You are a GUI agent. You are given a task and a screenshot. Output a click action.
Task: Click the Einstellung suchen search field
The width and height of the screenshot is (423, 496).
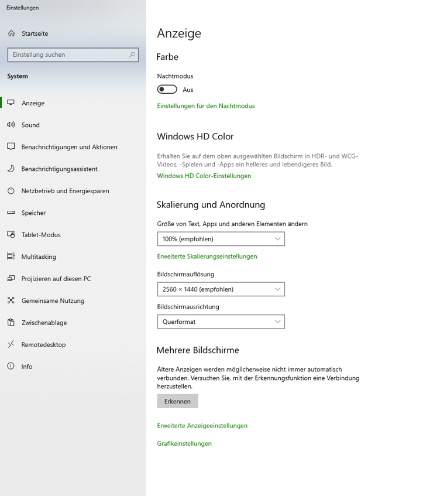[x=73, y=54]
